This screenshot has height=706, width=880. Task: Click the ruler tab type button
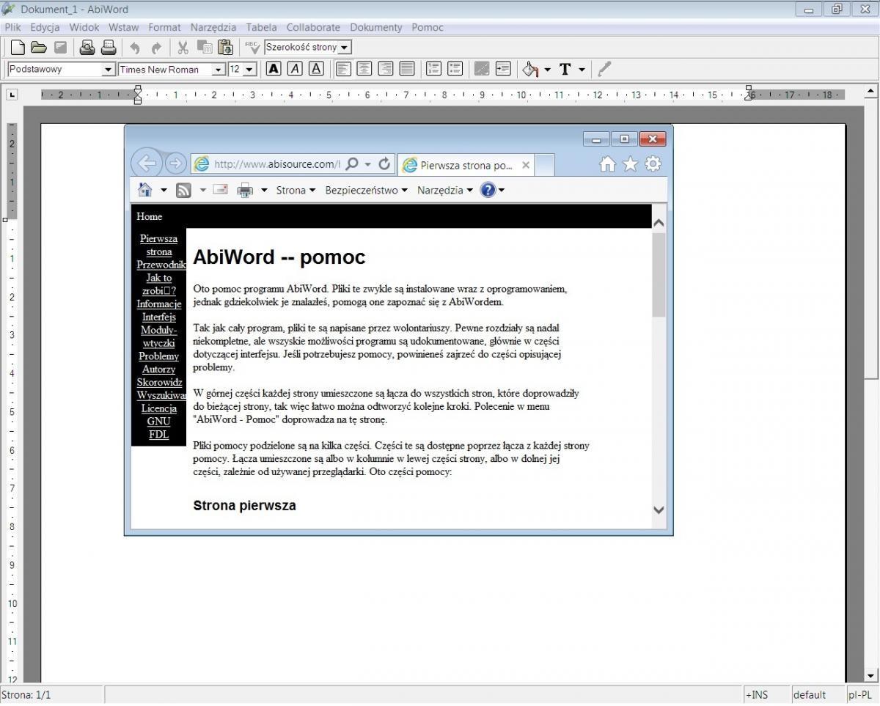point(12,94)
